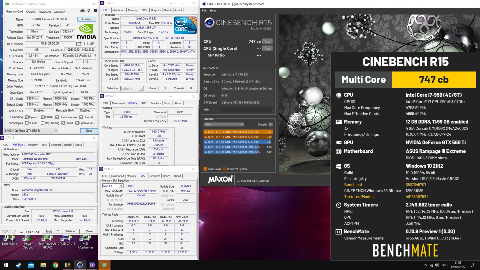The image size is (480, 270).
Task: Click the BIOS version share/export icon
Action: point(79,43)
